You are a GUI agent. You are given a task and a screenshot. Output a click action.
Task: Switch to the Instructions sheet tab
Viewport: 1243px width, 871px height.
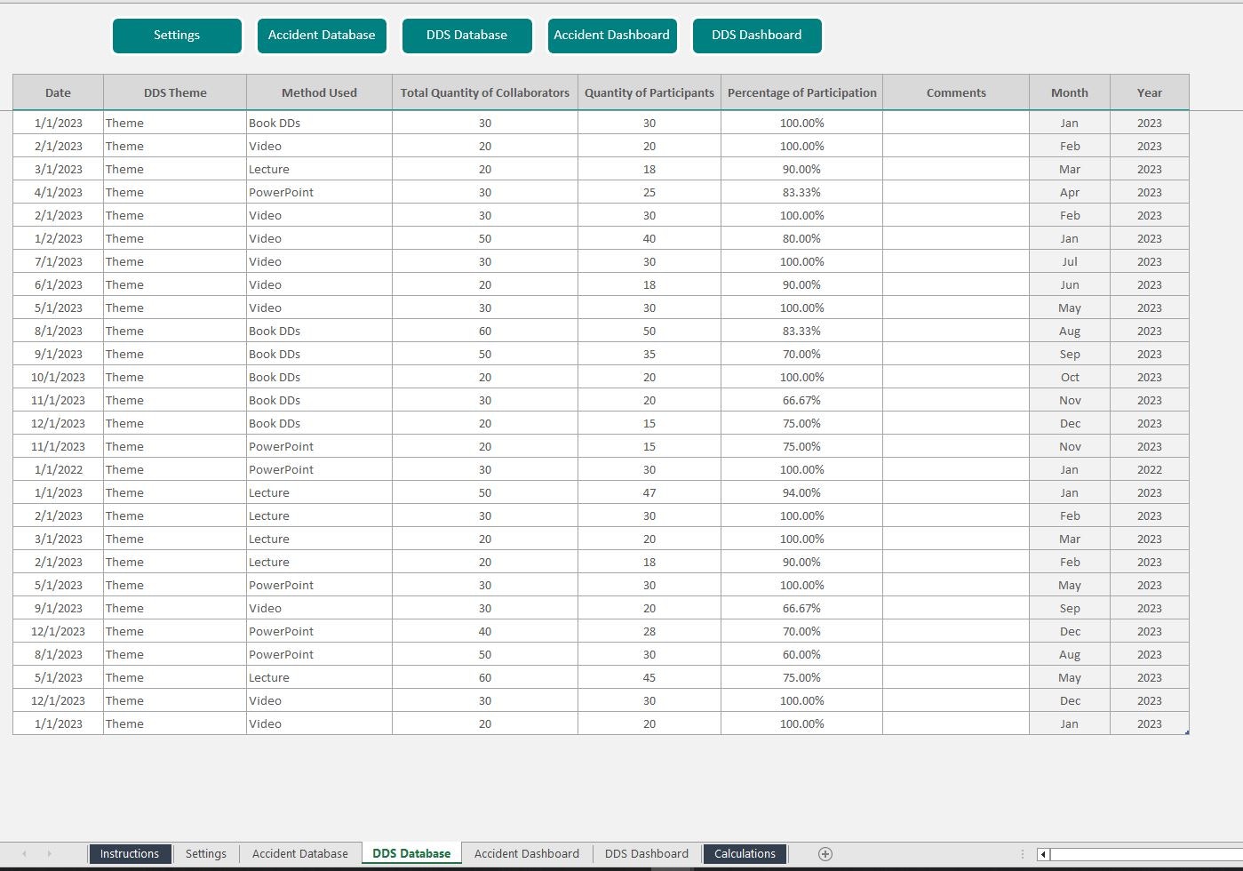(130, 853)
